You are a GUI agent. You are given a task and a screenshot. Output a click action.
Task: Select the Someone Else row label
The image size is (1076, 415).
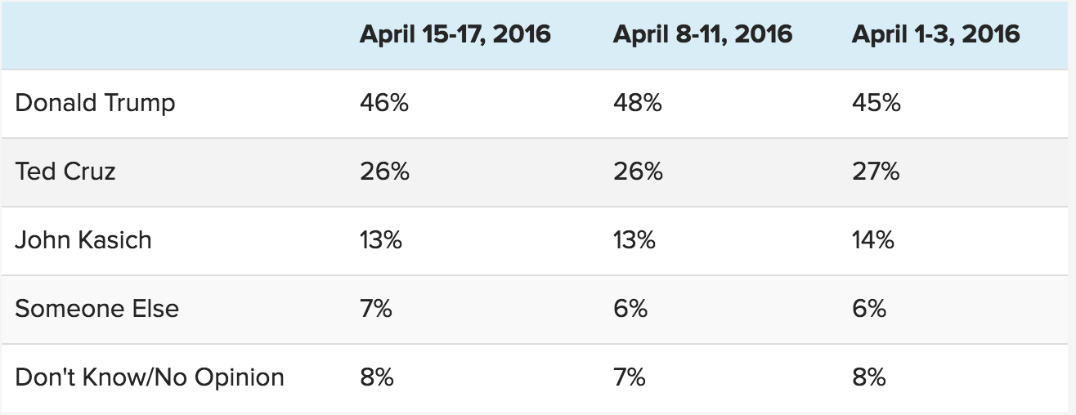pos(96,309)
